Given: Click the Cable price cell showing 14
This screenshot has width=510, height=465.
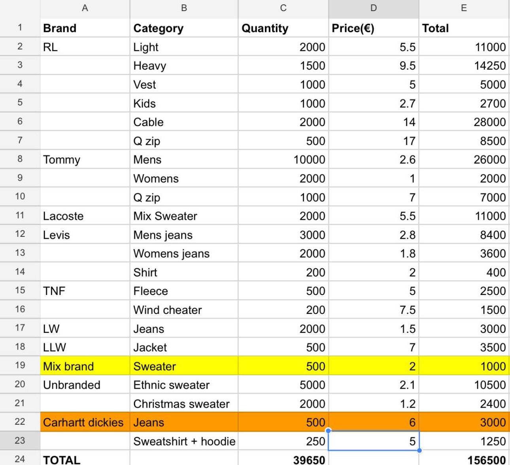Looking at the screenshot, I should click(374, 122).
